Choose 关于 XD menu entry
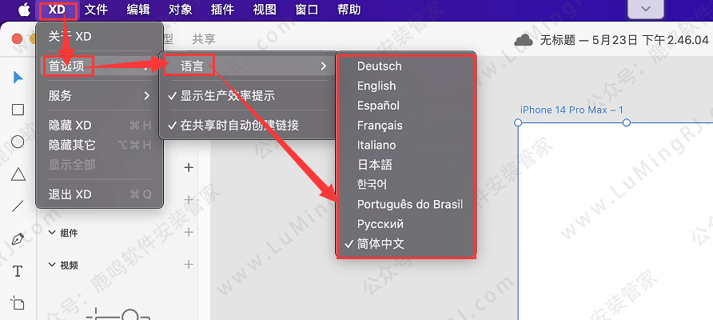The image size is (713, 320). point(99,37)
